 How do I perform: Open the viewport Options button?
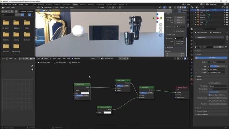pyautogui.click(x=184, y=11)
